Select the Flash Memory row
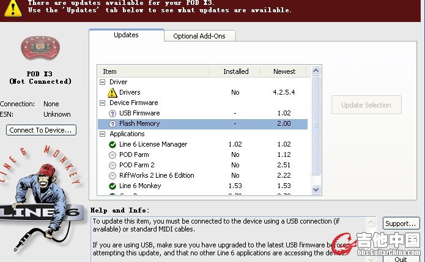This screenshot has height=262, width=425. (x=203, y=124)
